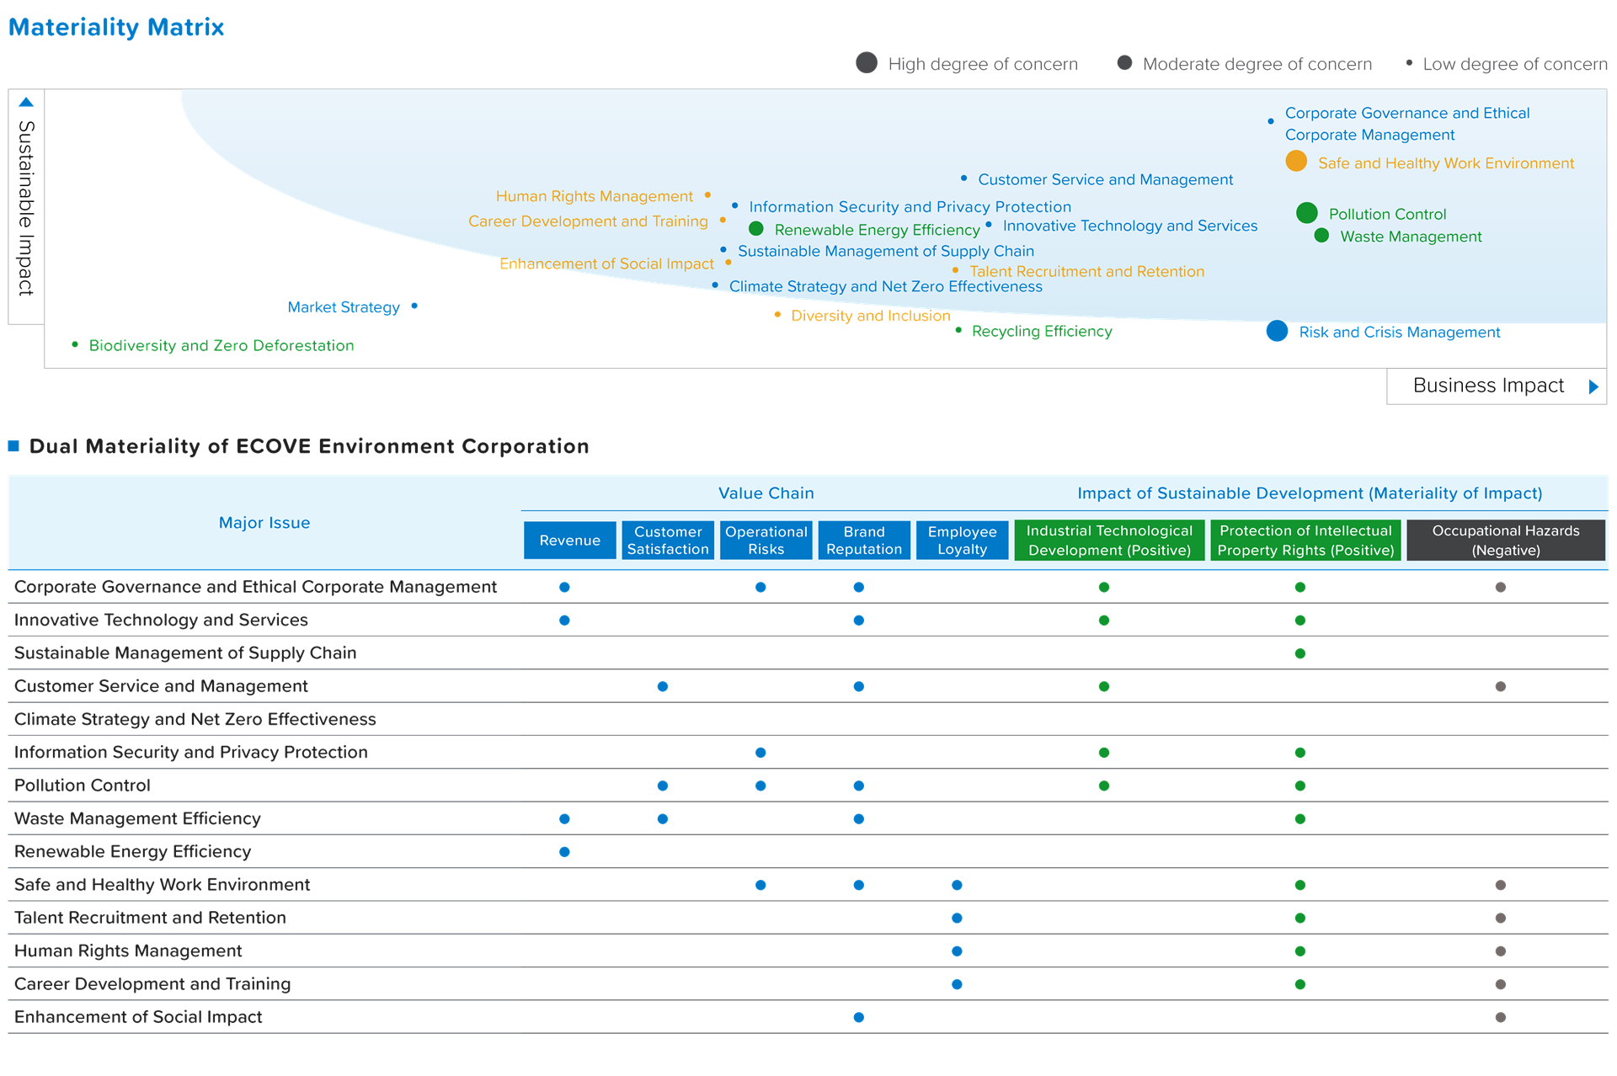Screen dimensions: 1617x1076
Task: Click Impact of Sustainable Development group heading
Action: (1310, 493)
